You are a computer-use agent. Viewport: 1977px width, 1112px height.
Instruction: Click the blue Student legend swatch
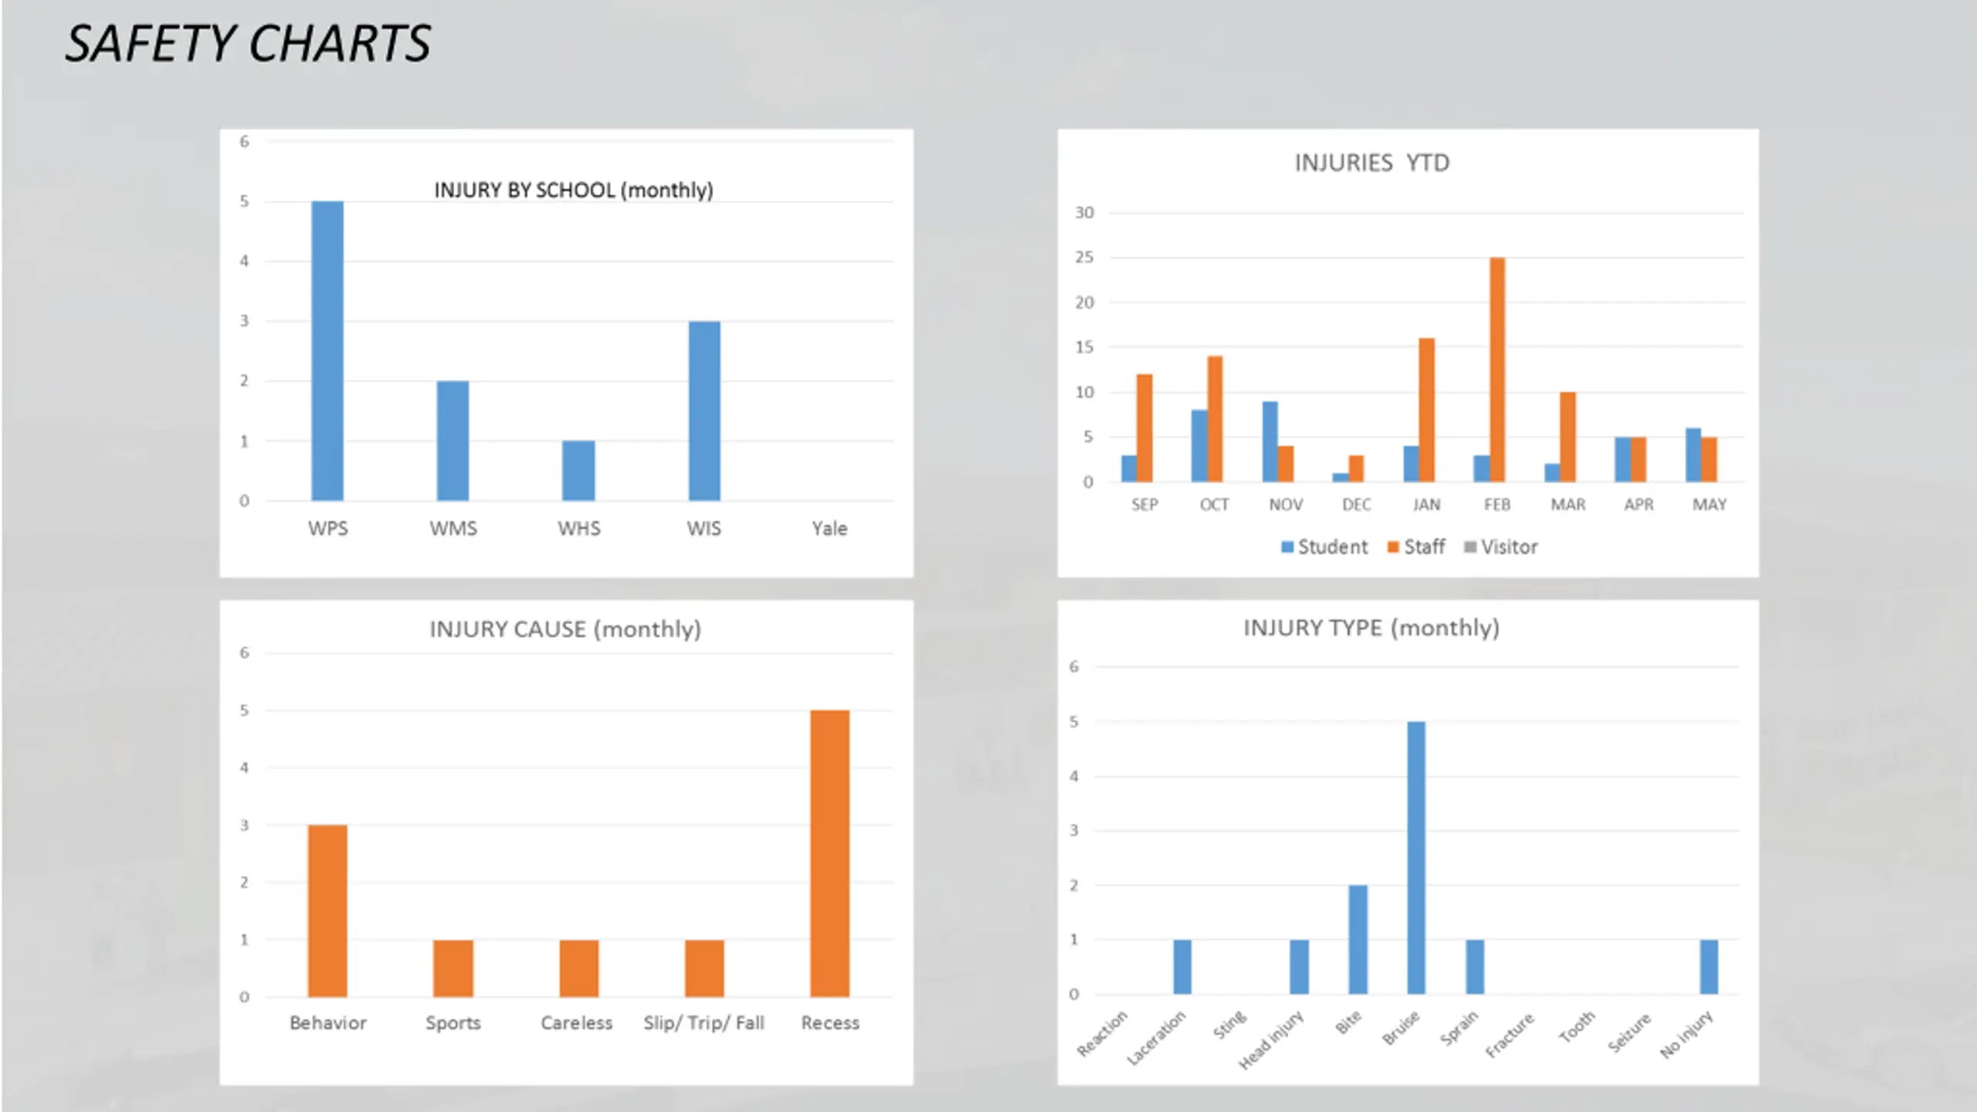(1287, 547)
